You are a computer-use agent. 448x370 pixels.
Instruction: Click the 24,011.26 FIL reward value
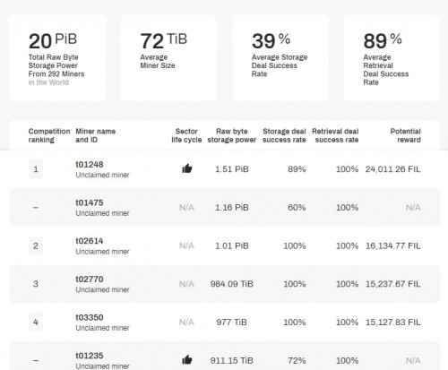392,169
